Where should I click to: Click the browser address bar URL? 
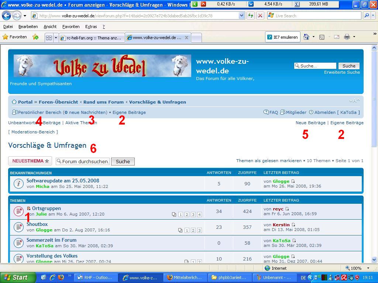pyautogui.click(x=135, y=16)
